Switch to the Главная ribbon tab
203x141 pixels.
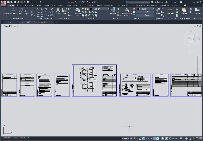tap(11, 5)
